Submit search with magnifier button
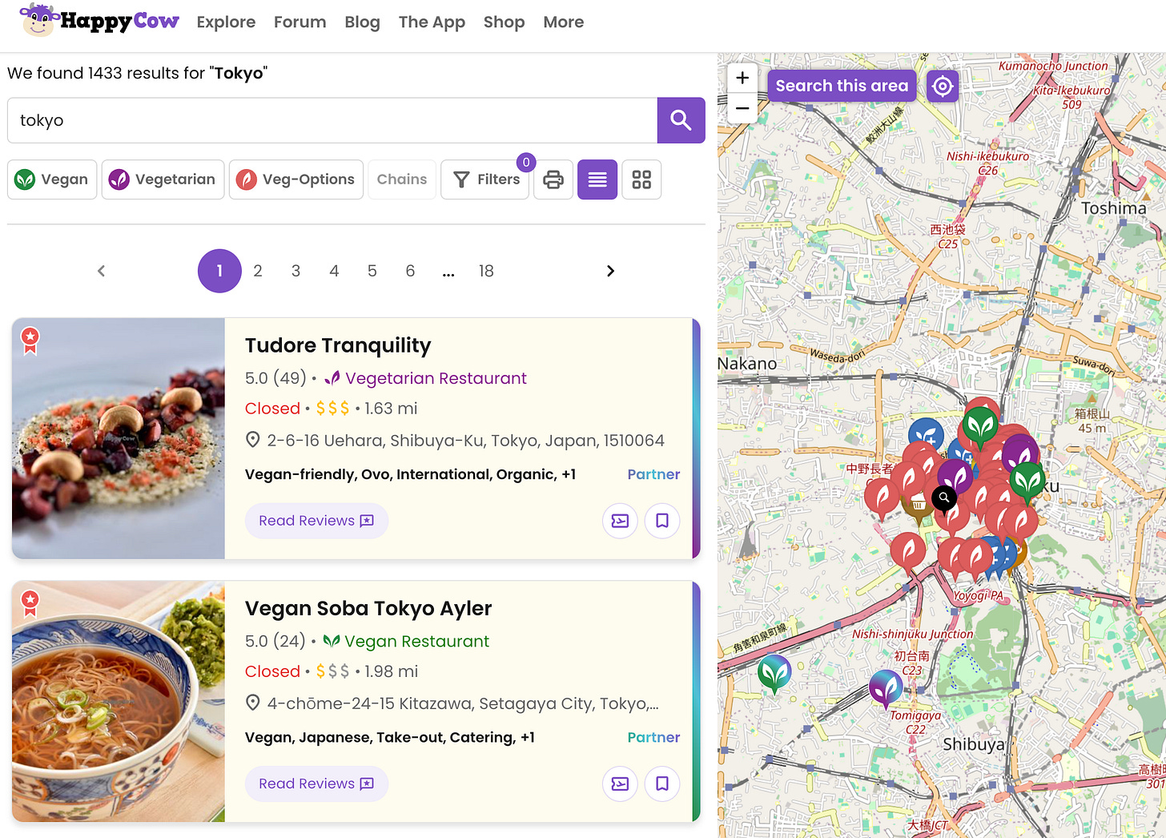This screenshot has width=1166, height=838. point(681,120)
